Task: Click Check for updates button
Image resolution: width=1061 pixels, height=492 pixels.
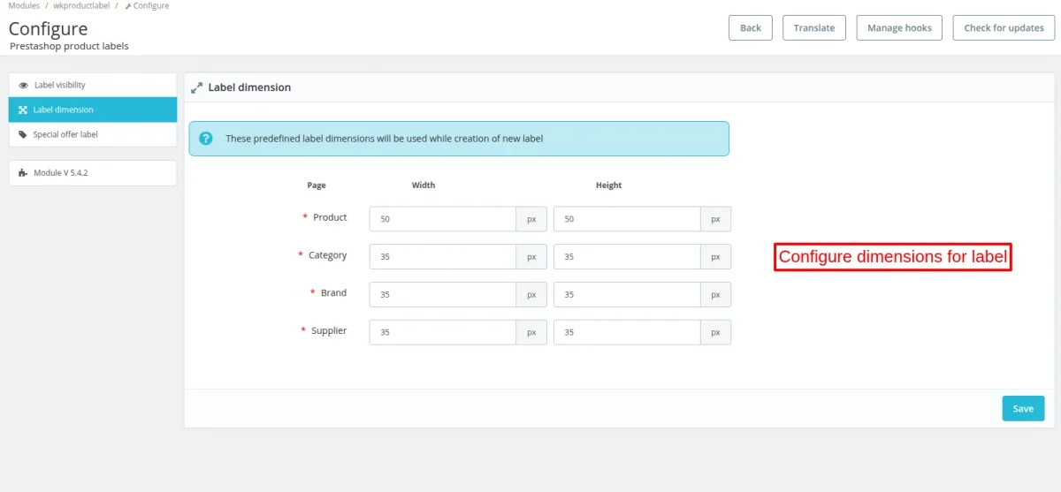Action: click(x=1004, y=27)
